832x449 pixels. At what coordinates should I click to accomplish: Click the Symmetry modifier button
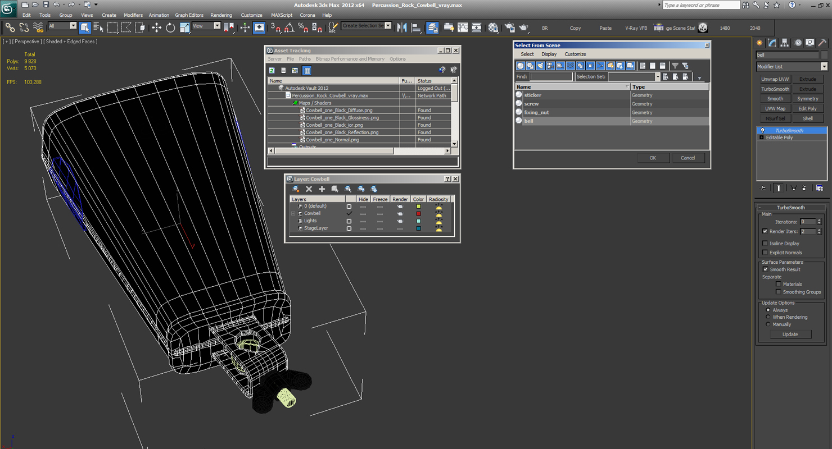click(808, 99)
